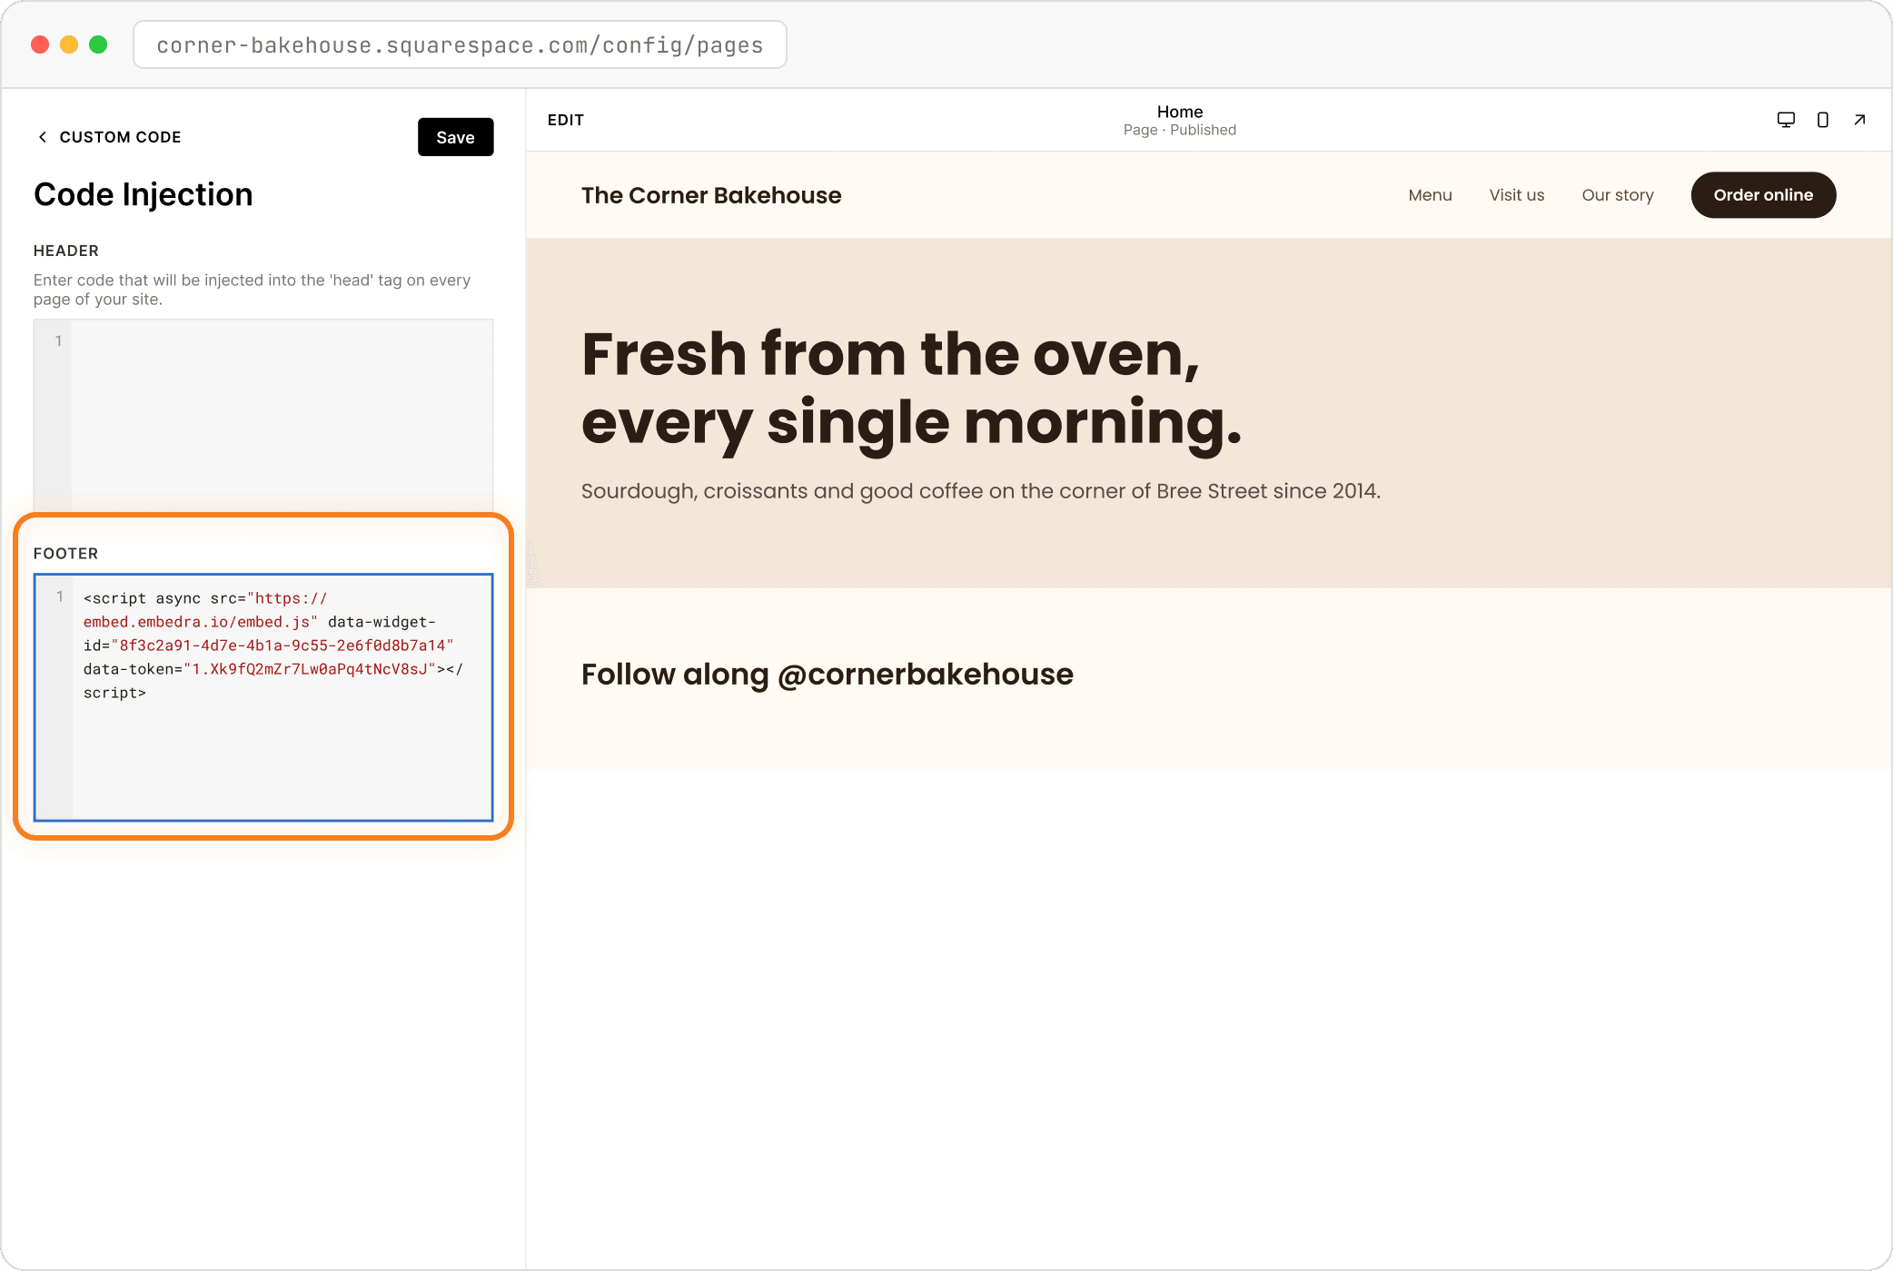Click the FOOTER section label
The height and width of the screenshot is (1271, 1893).
tap(66, 554)
